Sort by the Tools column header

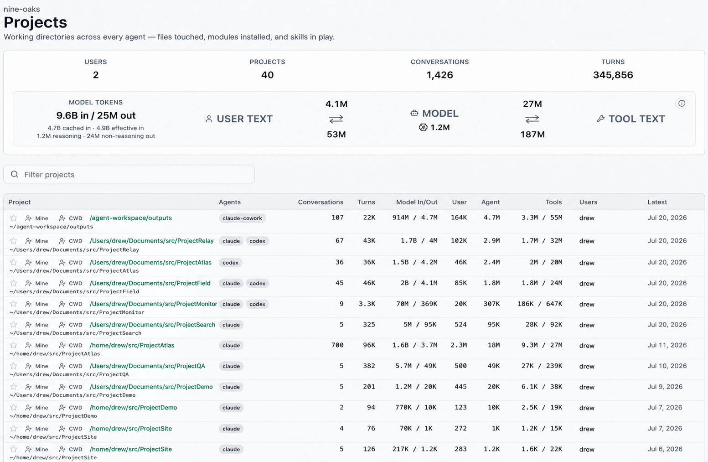click(x=553, y=202)
